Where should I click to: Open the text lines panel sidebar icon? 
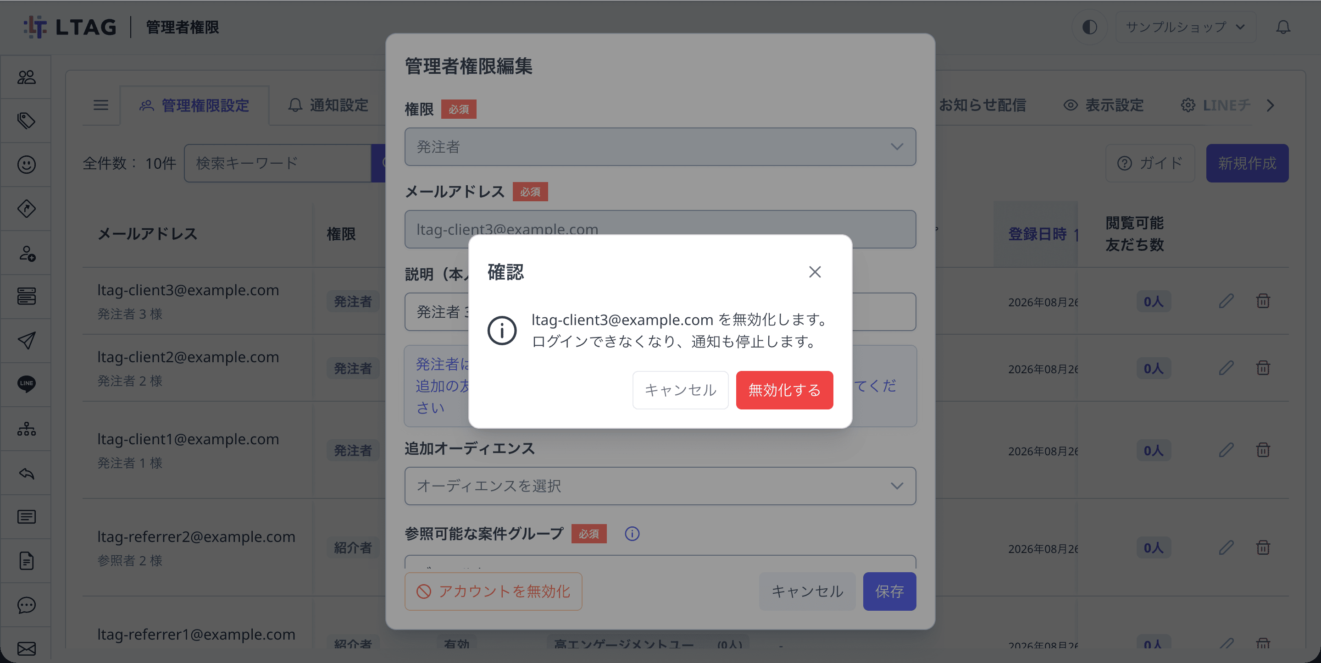point(26,517)
